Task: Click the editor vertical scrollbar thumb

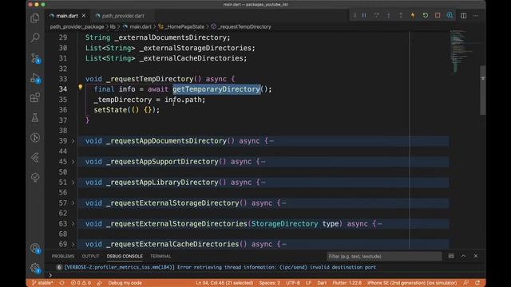Action: [x=482, y=90]
